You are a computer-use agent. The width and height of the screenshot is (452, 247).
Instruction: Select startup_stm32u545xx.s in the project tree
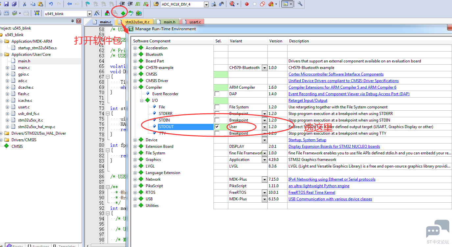(x=37, y=48)
